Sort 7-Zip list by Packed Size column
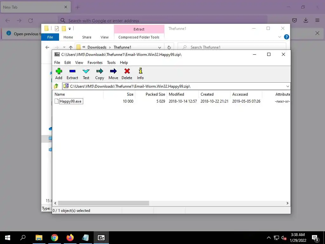Image resolution: width=325 pixels, height=244 pixels. [x=151, y=94]
